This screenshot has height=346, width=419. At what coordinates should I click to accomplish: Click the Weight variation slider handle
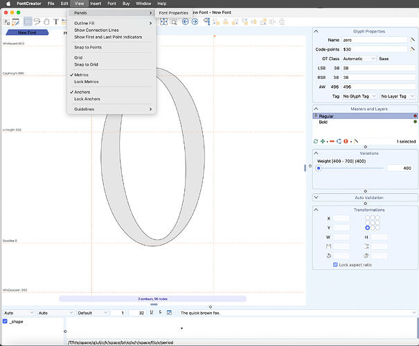319,168
